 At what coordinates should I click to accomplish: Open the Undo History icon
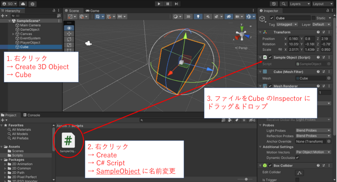click(274, 4)
